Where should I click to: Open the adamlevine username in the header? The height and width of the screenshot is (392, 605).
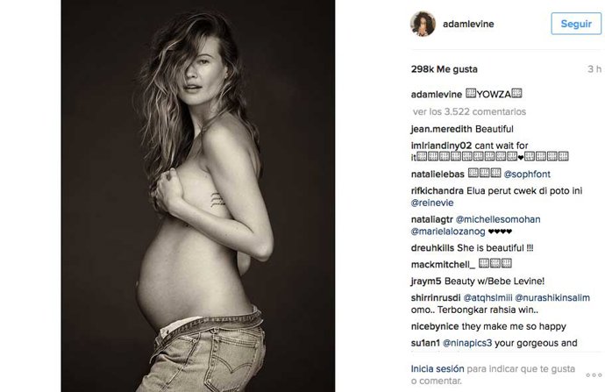pyautogui.click(x=468, y=24)
